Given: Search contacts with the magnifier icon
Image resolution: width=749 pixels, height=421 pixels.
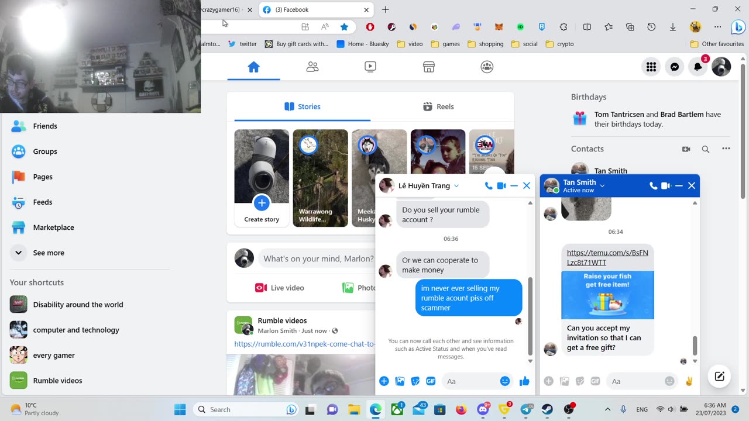Looking at the screenshot, I should click(x=706, y=149).
